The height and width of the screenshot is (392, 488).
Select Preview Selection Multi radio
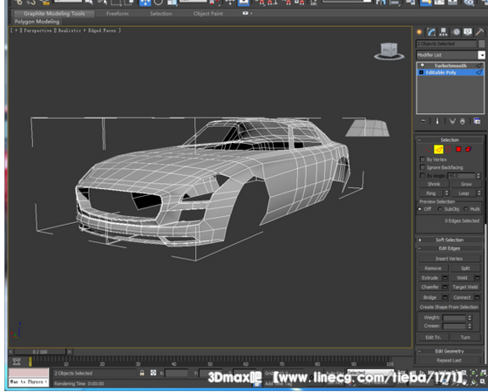tap(465, 209)
